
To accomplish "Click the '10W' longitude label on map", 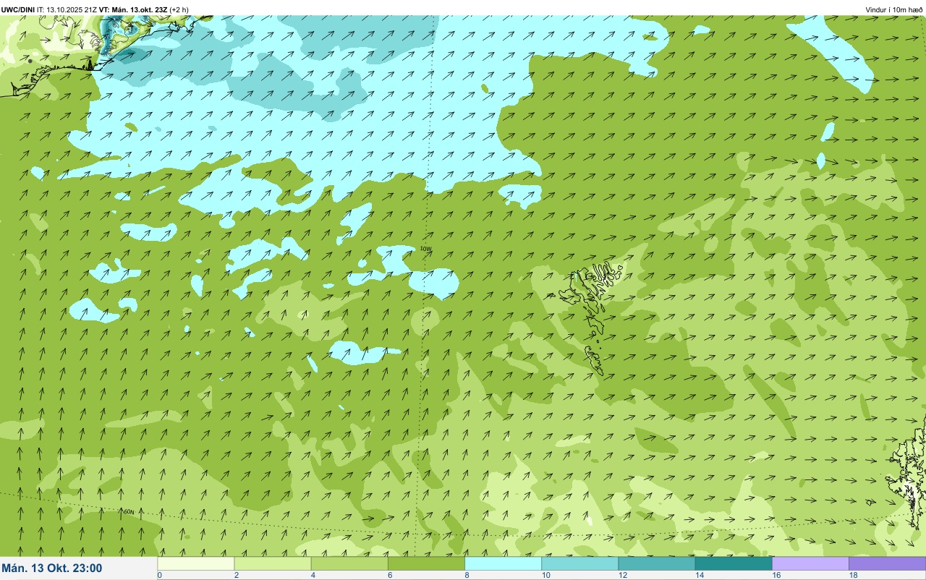I will click(x=426, y=249).
